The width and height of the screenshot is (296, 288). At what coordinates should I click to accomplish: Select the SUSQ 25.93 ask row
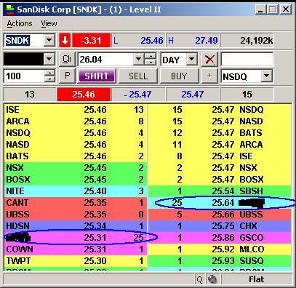point(220,261)
